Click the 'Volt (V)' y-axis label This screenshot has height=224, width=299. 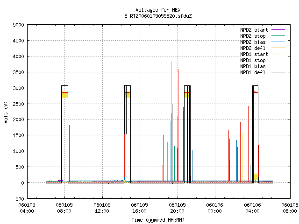[x=6, y=112]
